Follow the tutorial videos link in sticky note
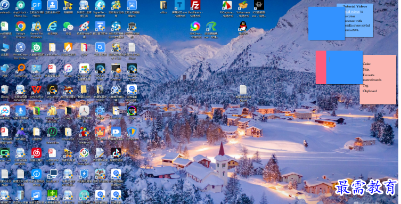This screenshot has width=401, height=204. (x=353, y=12)
